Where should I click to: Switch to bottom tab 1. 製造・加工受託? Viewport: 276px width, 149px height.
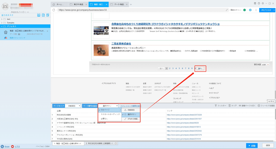click(x=68, y=143)
